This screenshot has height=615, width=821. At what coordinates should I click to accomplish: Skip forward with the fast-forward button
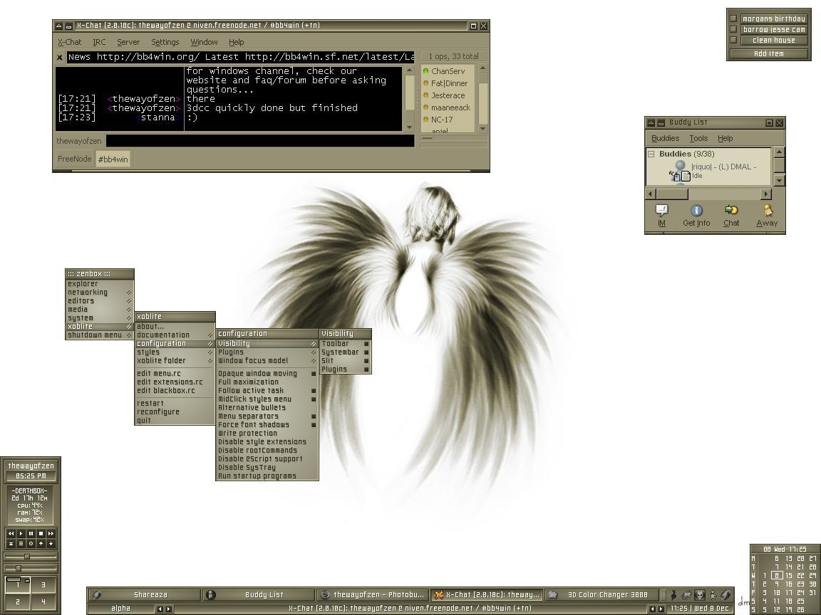pyautogui.click(x=51, y=533)
